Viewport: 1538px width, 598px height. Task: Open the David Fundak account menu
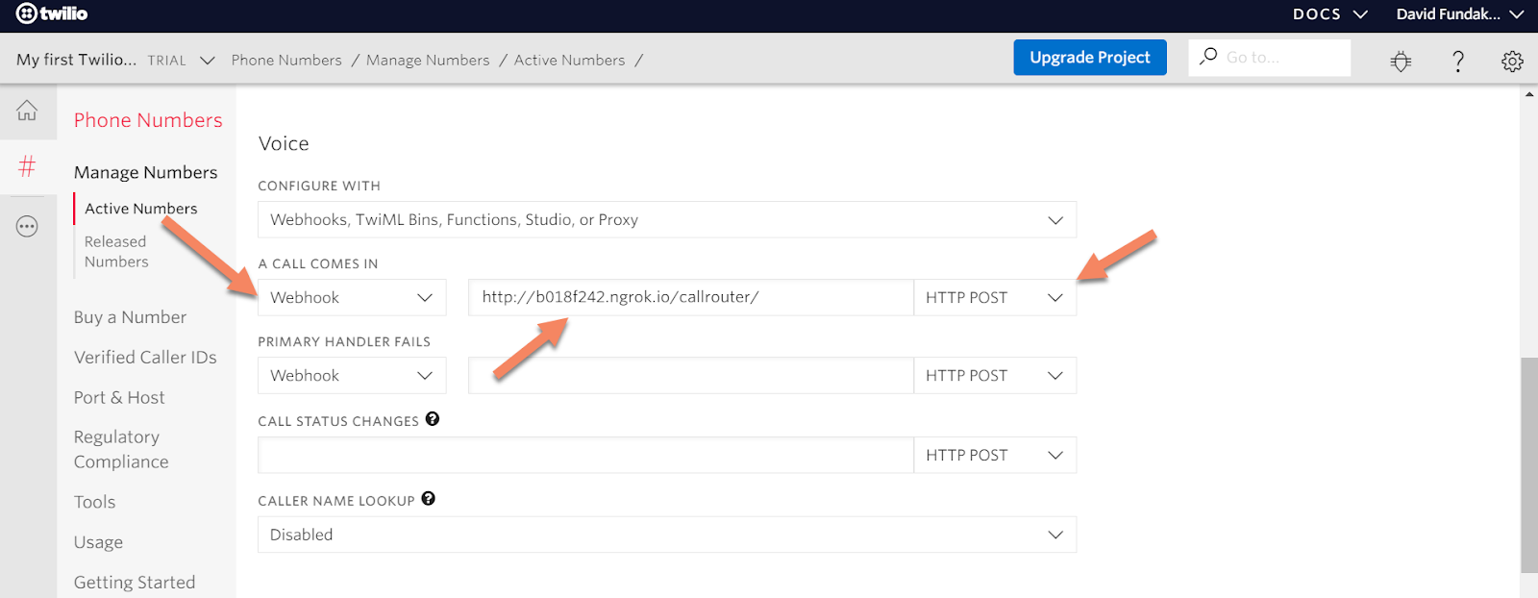click(x=1459, y=14)
